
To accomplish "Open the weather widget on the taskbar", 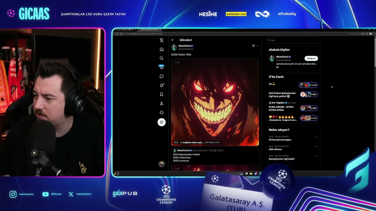I will click(x=116, y=173).
